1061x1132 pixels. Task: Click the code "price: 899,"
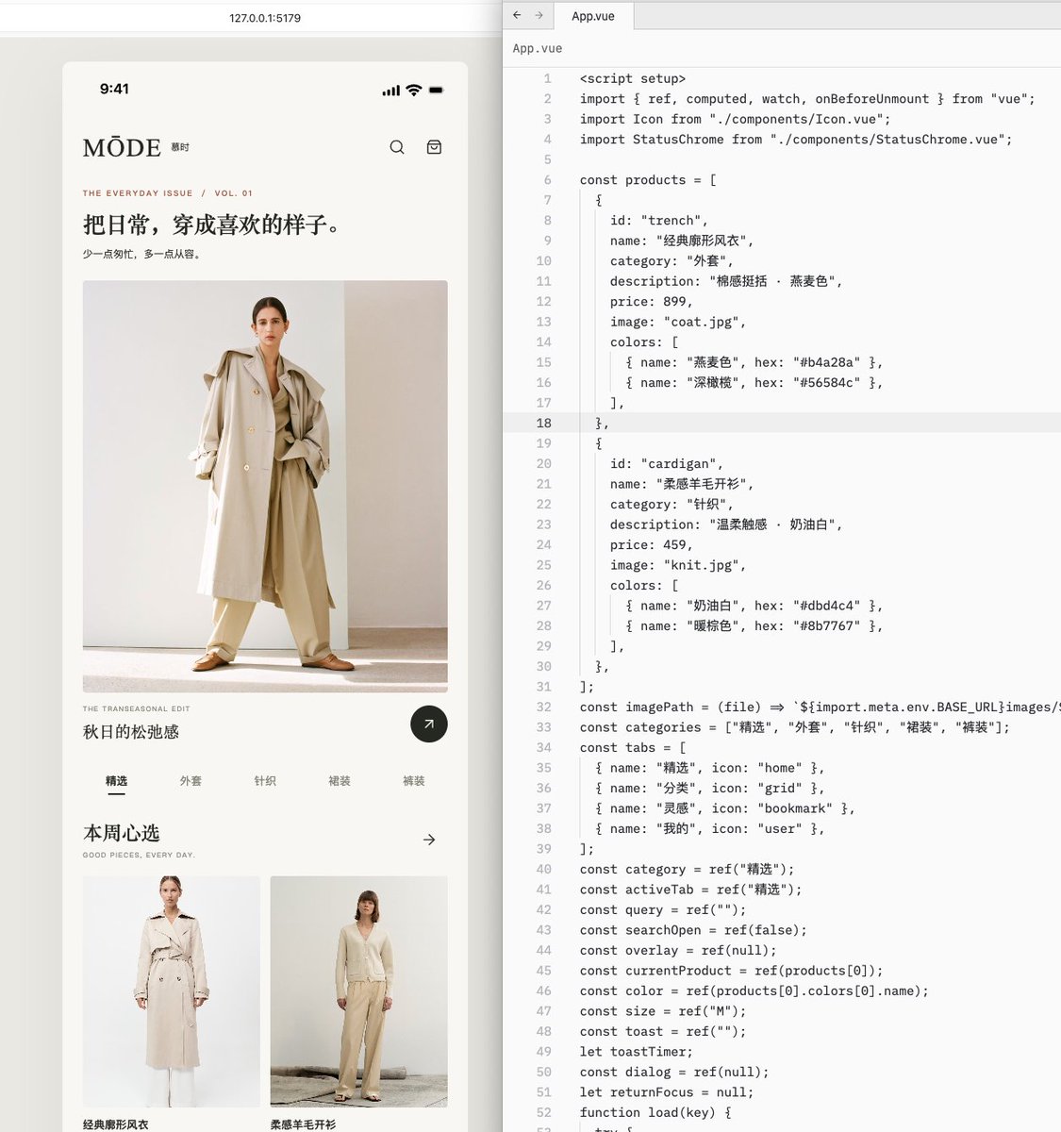[x=652, y=301]
